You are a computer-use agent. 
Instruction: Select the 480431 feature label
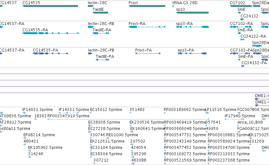31,141
